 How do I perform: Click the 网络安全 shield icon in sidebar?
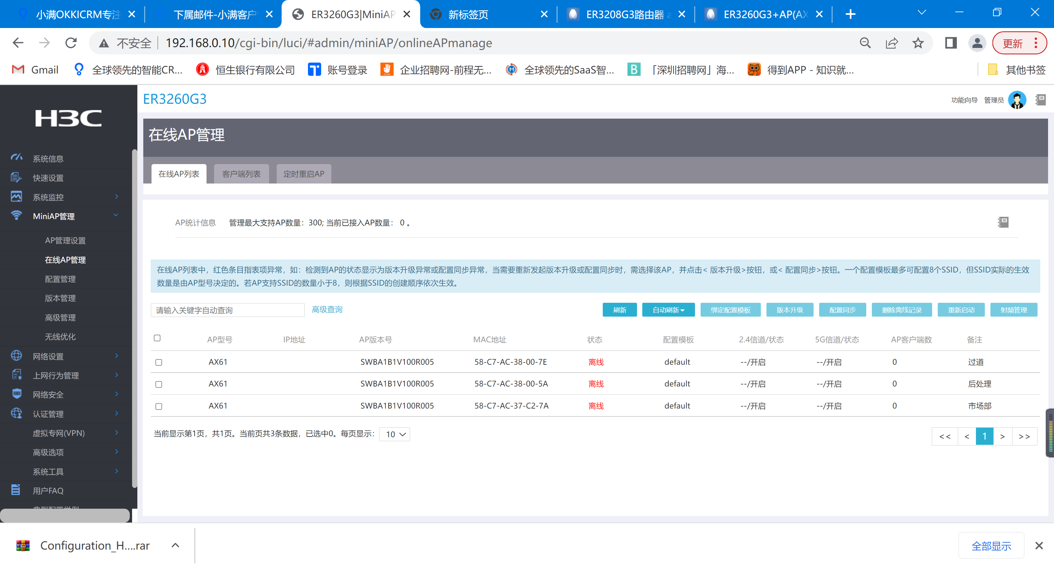click(x=16, y=394)
